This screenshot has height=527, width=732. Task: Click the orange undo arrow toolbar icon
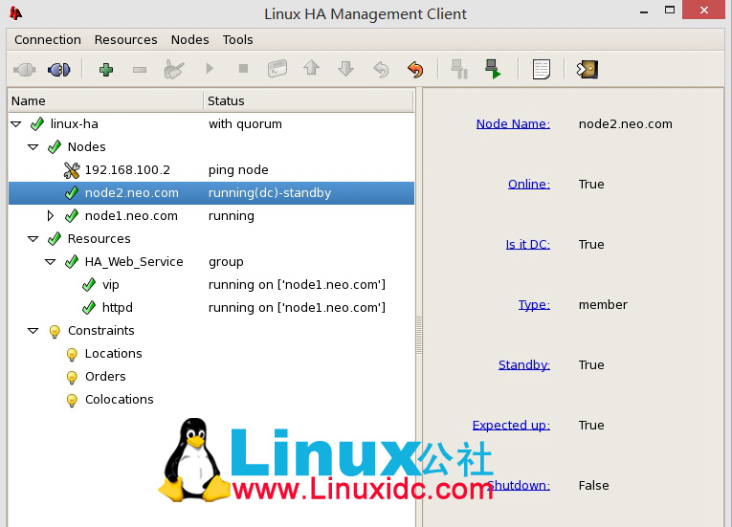[414, 69]
